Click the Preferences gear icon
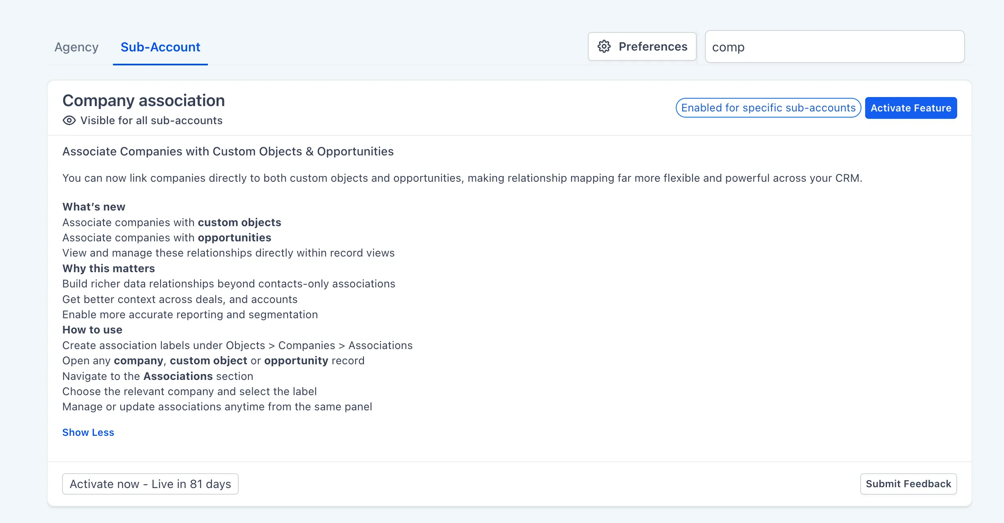This screenshot has width=1004, height=523. (x=603, y=46)
